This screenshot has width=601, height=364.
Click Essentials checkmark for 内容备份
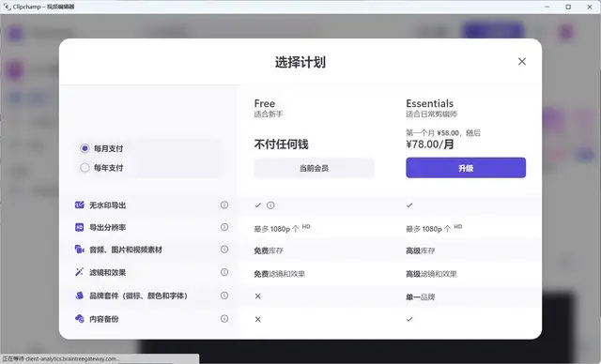pos(409,319)
